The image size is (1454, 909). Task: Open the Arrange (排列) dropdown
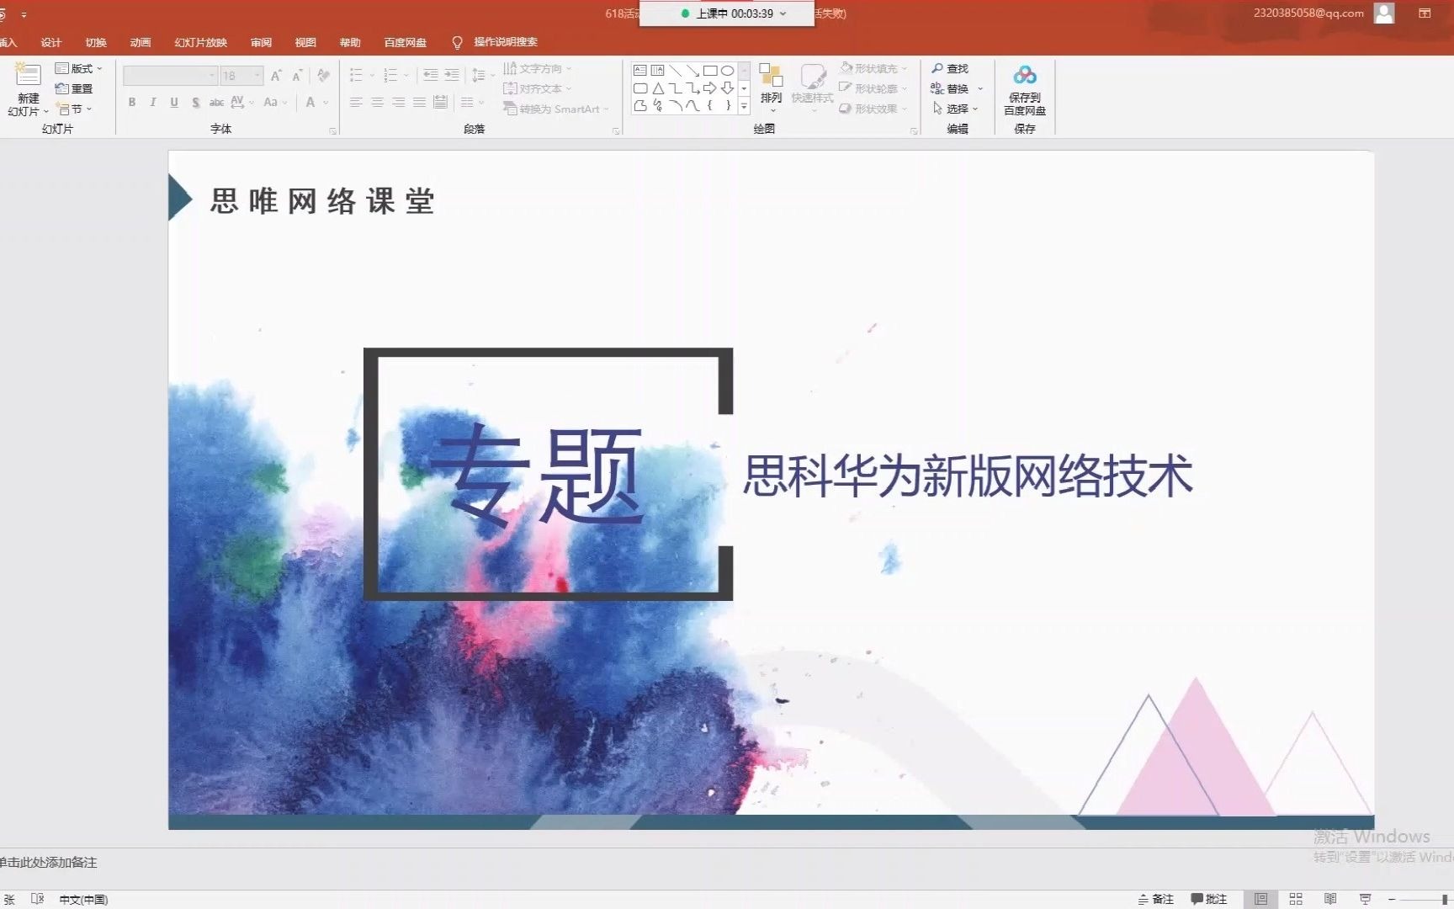[772, 87]
